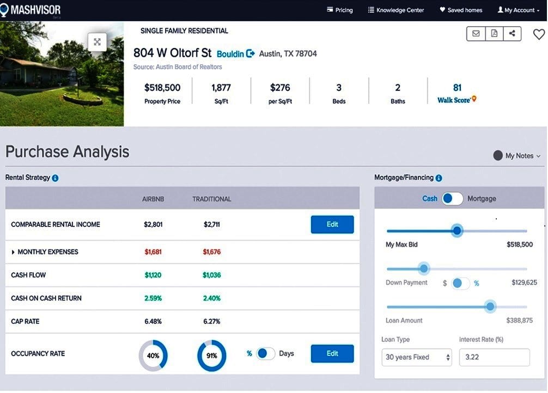Image resolution: width=548 pixels, height=393 pixels.
Task: Click the PDF export icon
Action: [494, 34]
